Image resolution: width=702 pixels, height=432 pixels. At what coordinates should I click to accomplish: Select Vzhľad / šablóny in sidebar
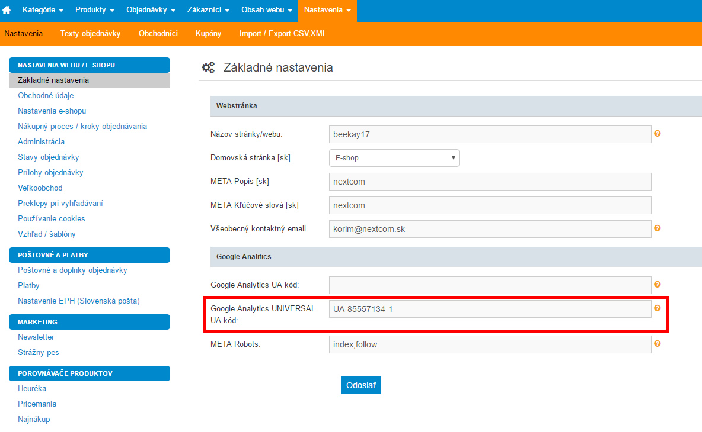point(47,234)
